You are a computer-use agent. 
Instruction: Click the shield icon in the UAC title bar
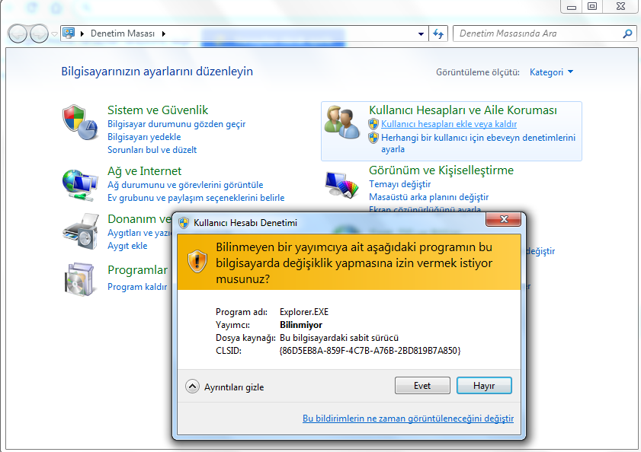tap(184, 223)
